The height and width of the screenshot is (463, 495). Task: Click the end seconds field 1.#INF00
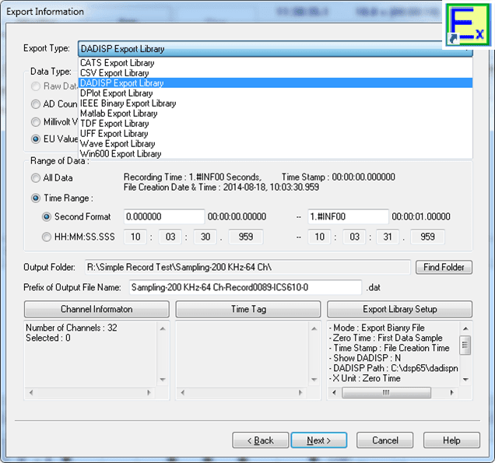click(348, 217)
